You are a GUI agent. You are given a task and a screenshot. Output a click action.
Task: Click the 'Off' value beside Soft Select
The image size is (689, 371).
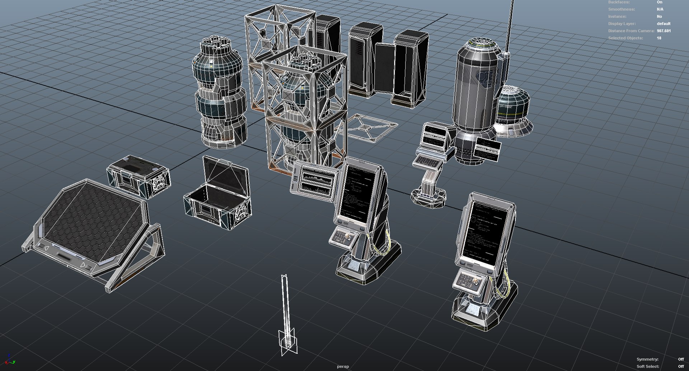pos(681,366)
